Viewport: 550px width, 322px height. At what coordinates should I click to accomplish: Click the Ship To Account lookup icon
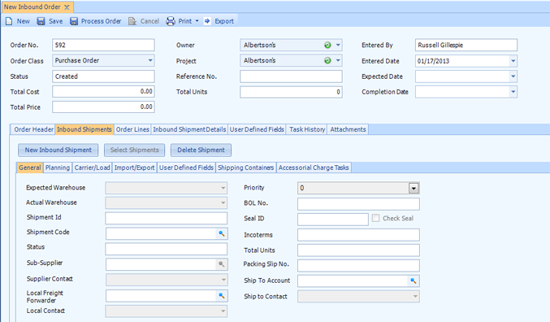[x=414, y=281]
